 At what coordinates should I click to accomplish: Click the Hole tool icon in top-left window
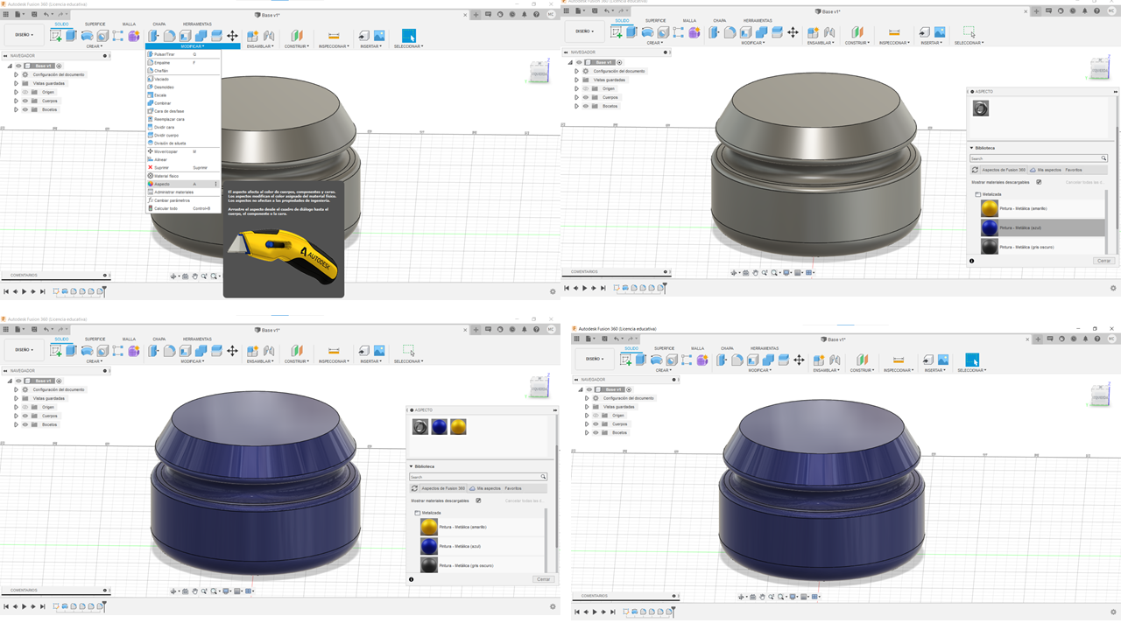pyautogui.click(x=102, y=36)
